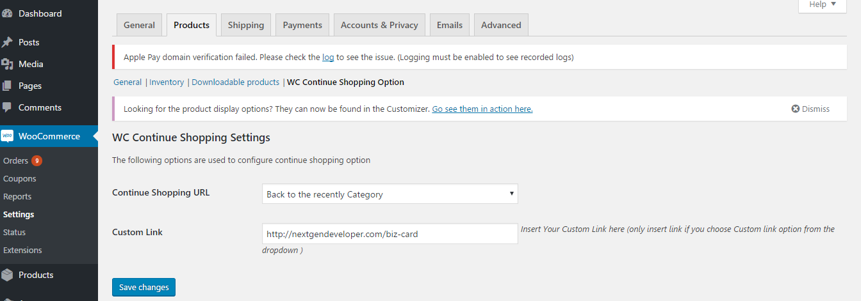Viewport: 861px width, 301px height.
Task: Open Status under WooCommerce
Action: coord(14,233)
